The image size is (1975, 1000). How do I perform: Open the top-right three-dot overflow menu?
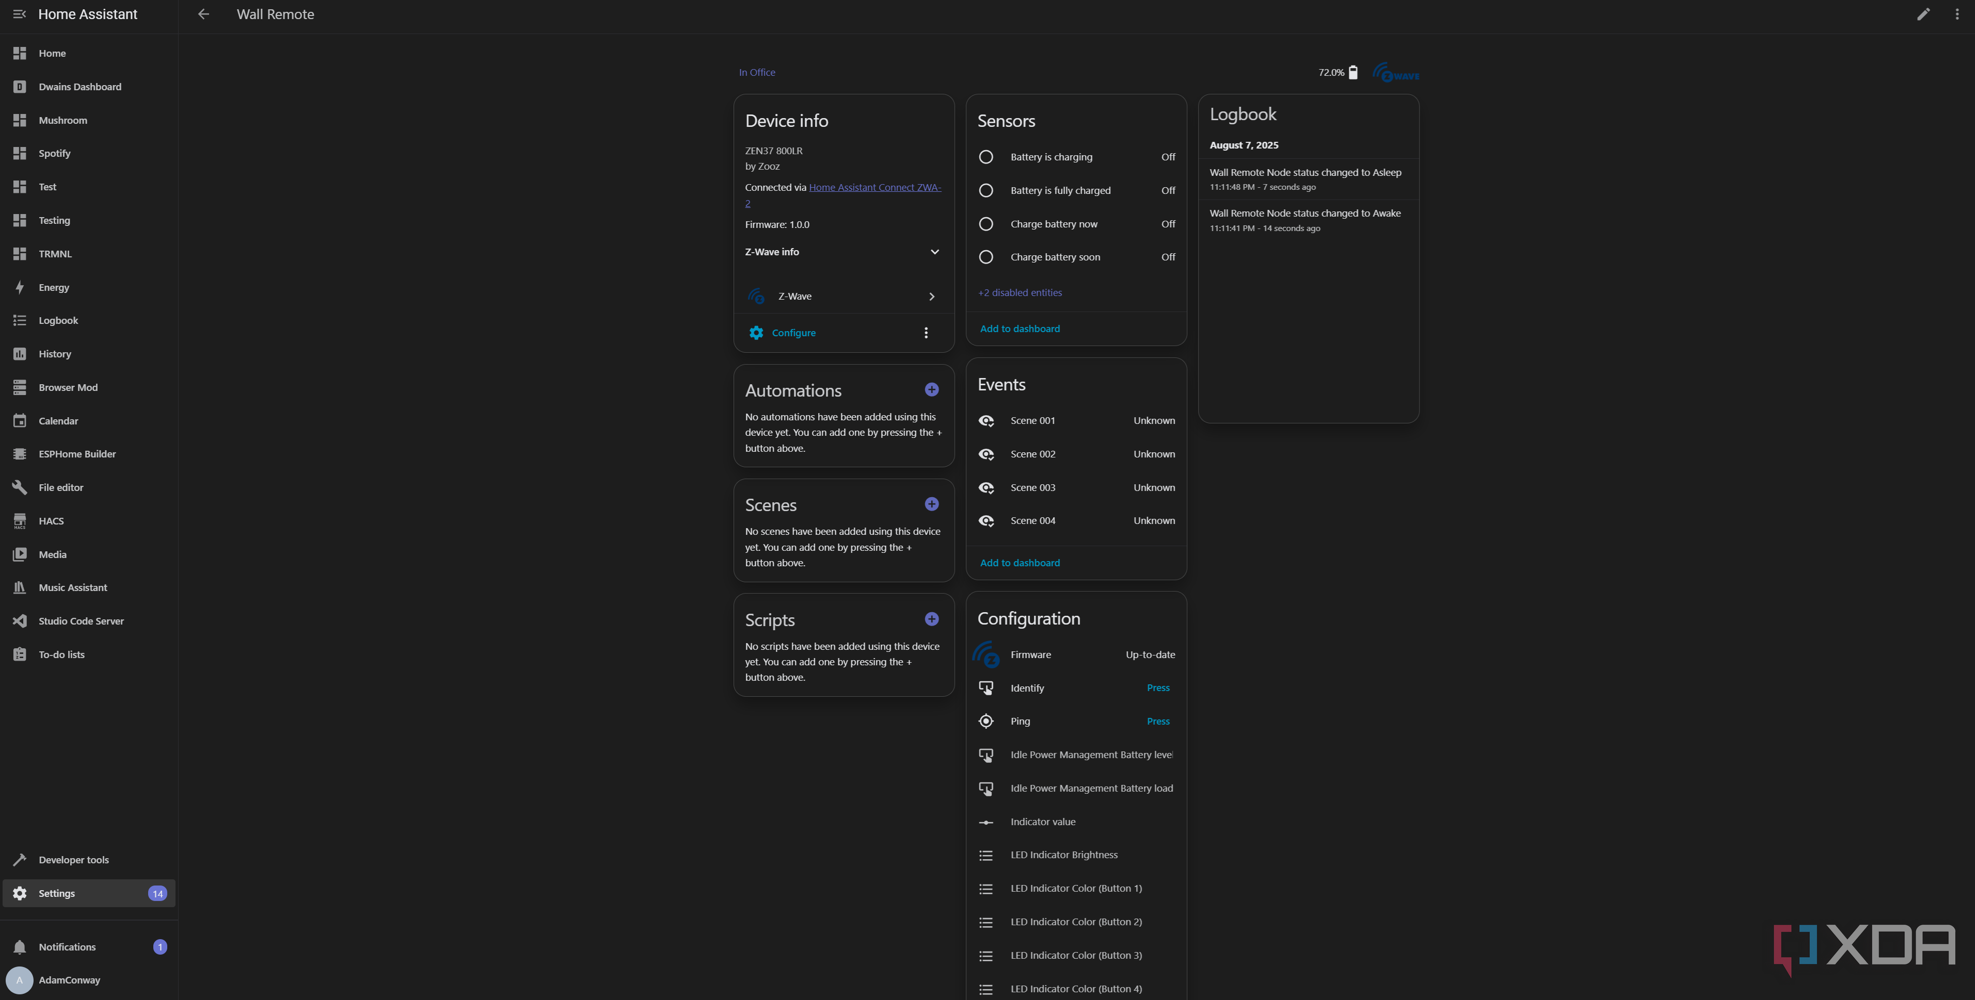1956,14
